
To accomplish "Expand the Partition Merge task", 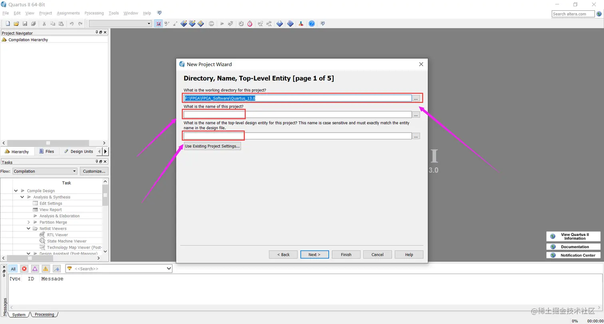I will tap(29, 222).
